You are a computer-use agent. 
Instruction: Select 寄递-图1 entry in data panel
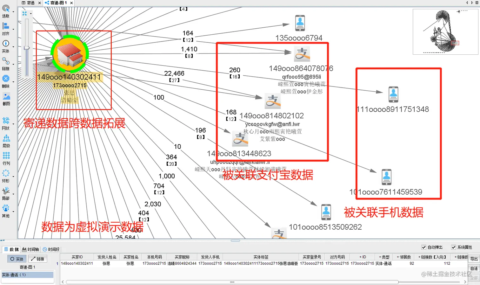(28, 267)
